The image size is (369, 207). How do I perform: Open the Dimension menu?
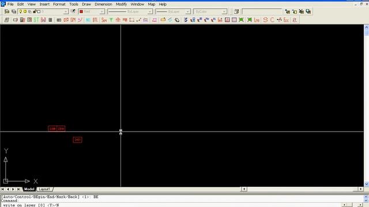[103, 4]
